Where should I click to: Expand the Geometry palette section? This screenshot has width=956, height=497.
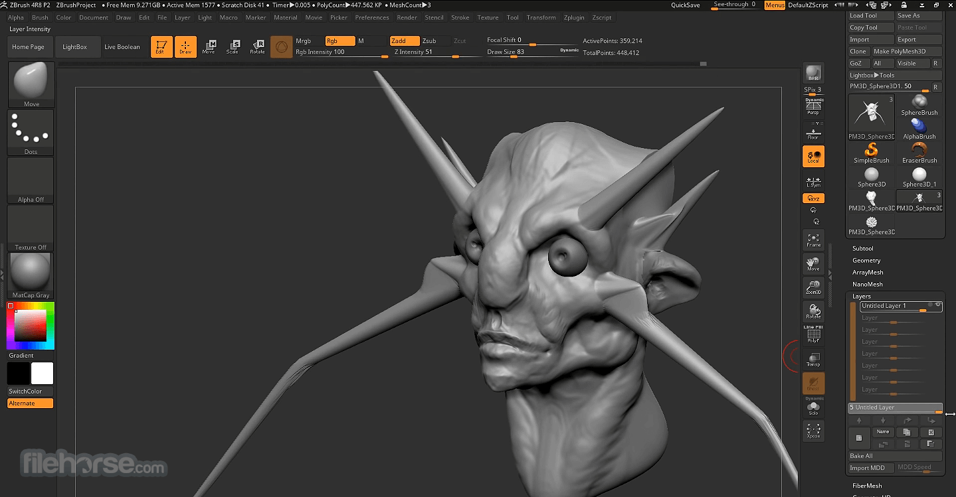point(866,260)
